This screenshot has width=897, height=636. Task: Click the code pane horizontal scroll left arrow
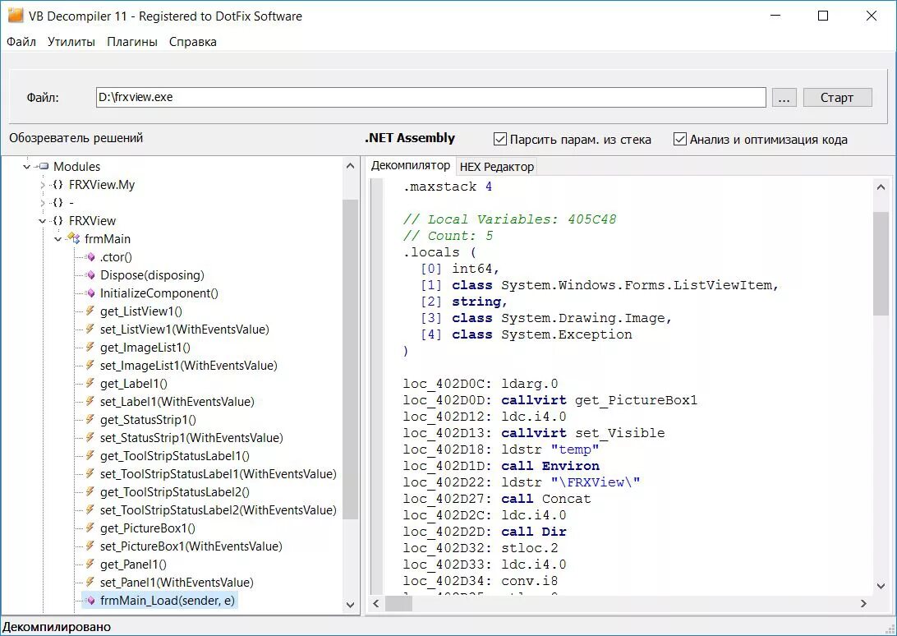(376, 603)
